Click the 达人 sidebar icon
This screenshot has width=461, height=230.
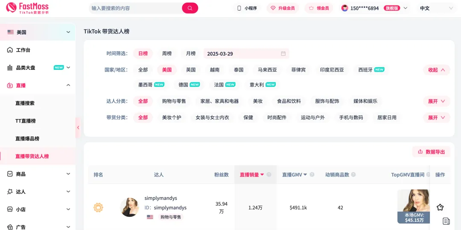(10, 192)
